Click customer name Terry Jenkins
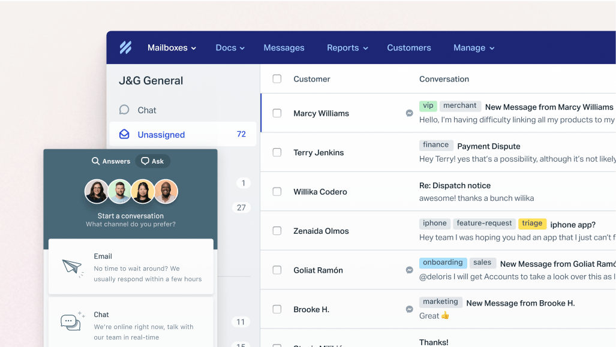 (x=318, y=153)
